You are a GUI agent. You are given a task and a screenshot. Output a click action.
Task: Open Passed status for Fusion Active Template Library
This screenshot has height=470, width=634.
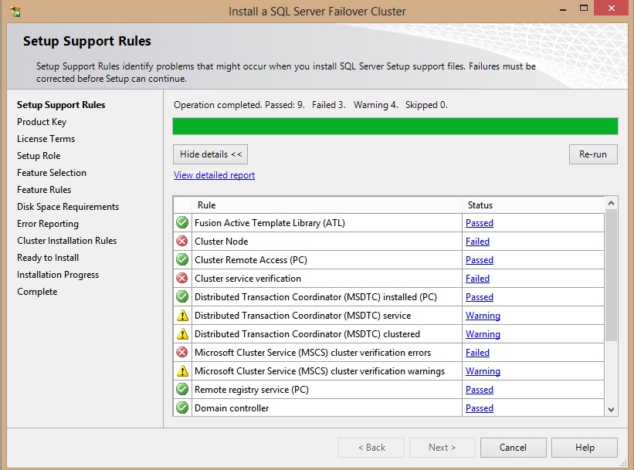479,223
